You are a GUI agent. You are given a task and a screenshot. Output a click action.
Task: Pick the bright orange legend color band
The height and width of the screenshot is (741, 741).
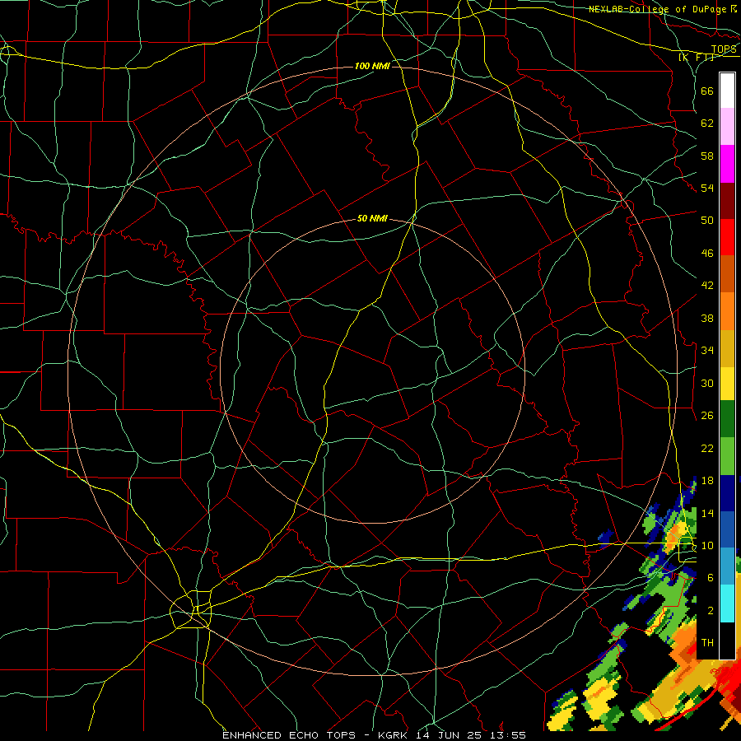pyautogui.click(x=727, y=311)
